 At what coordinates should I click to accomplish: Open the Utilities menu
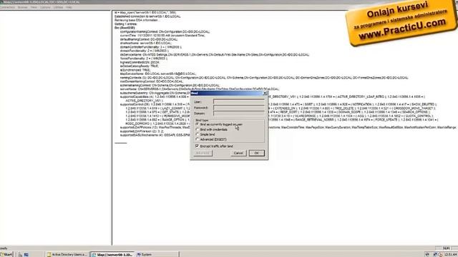[x=58, y=7]
